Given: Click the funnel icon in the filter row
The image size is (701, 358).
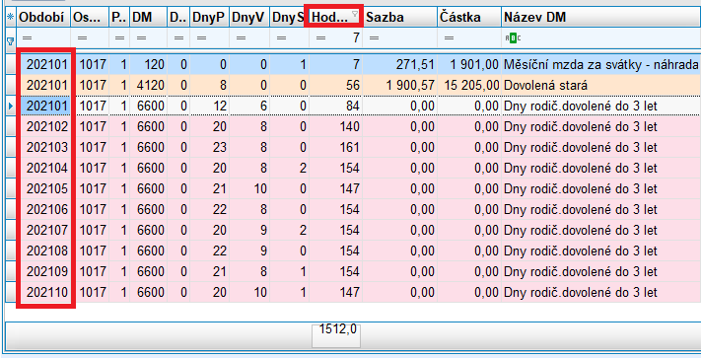Looking at the screenshot, I should click(10, 41).
